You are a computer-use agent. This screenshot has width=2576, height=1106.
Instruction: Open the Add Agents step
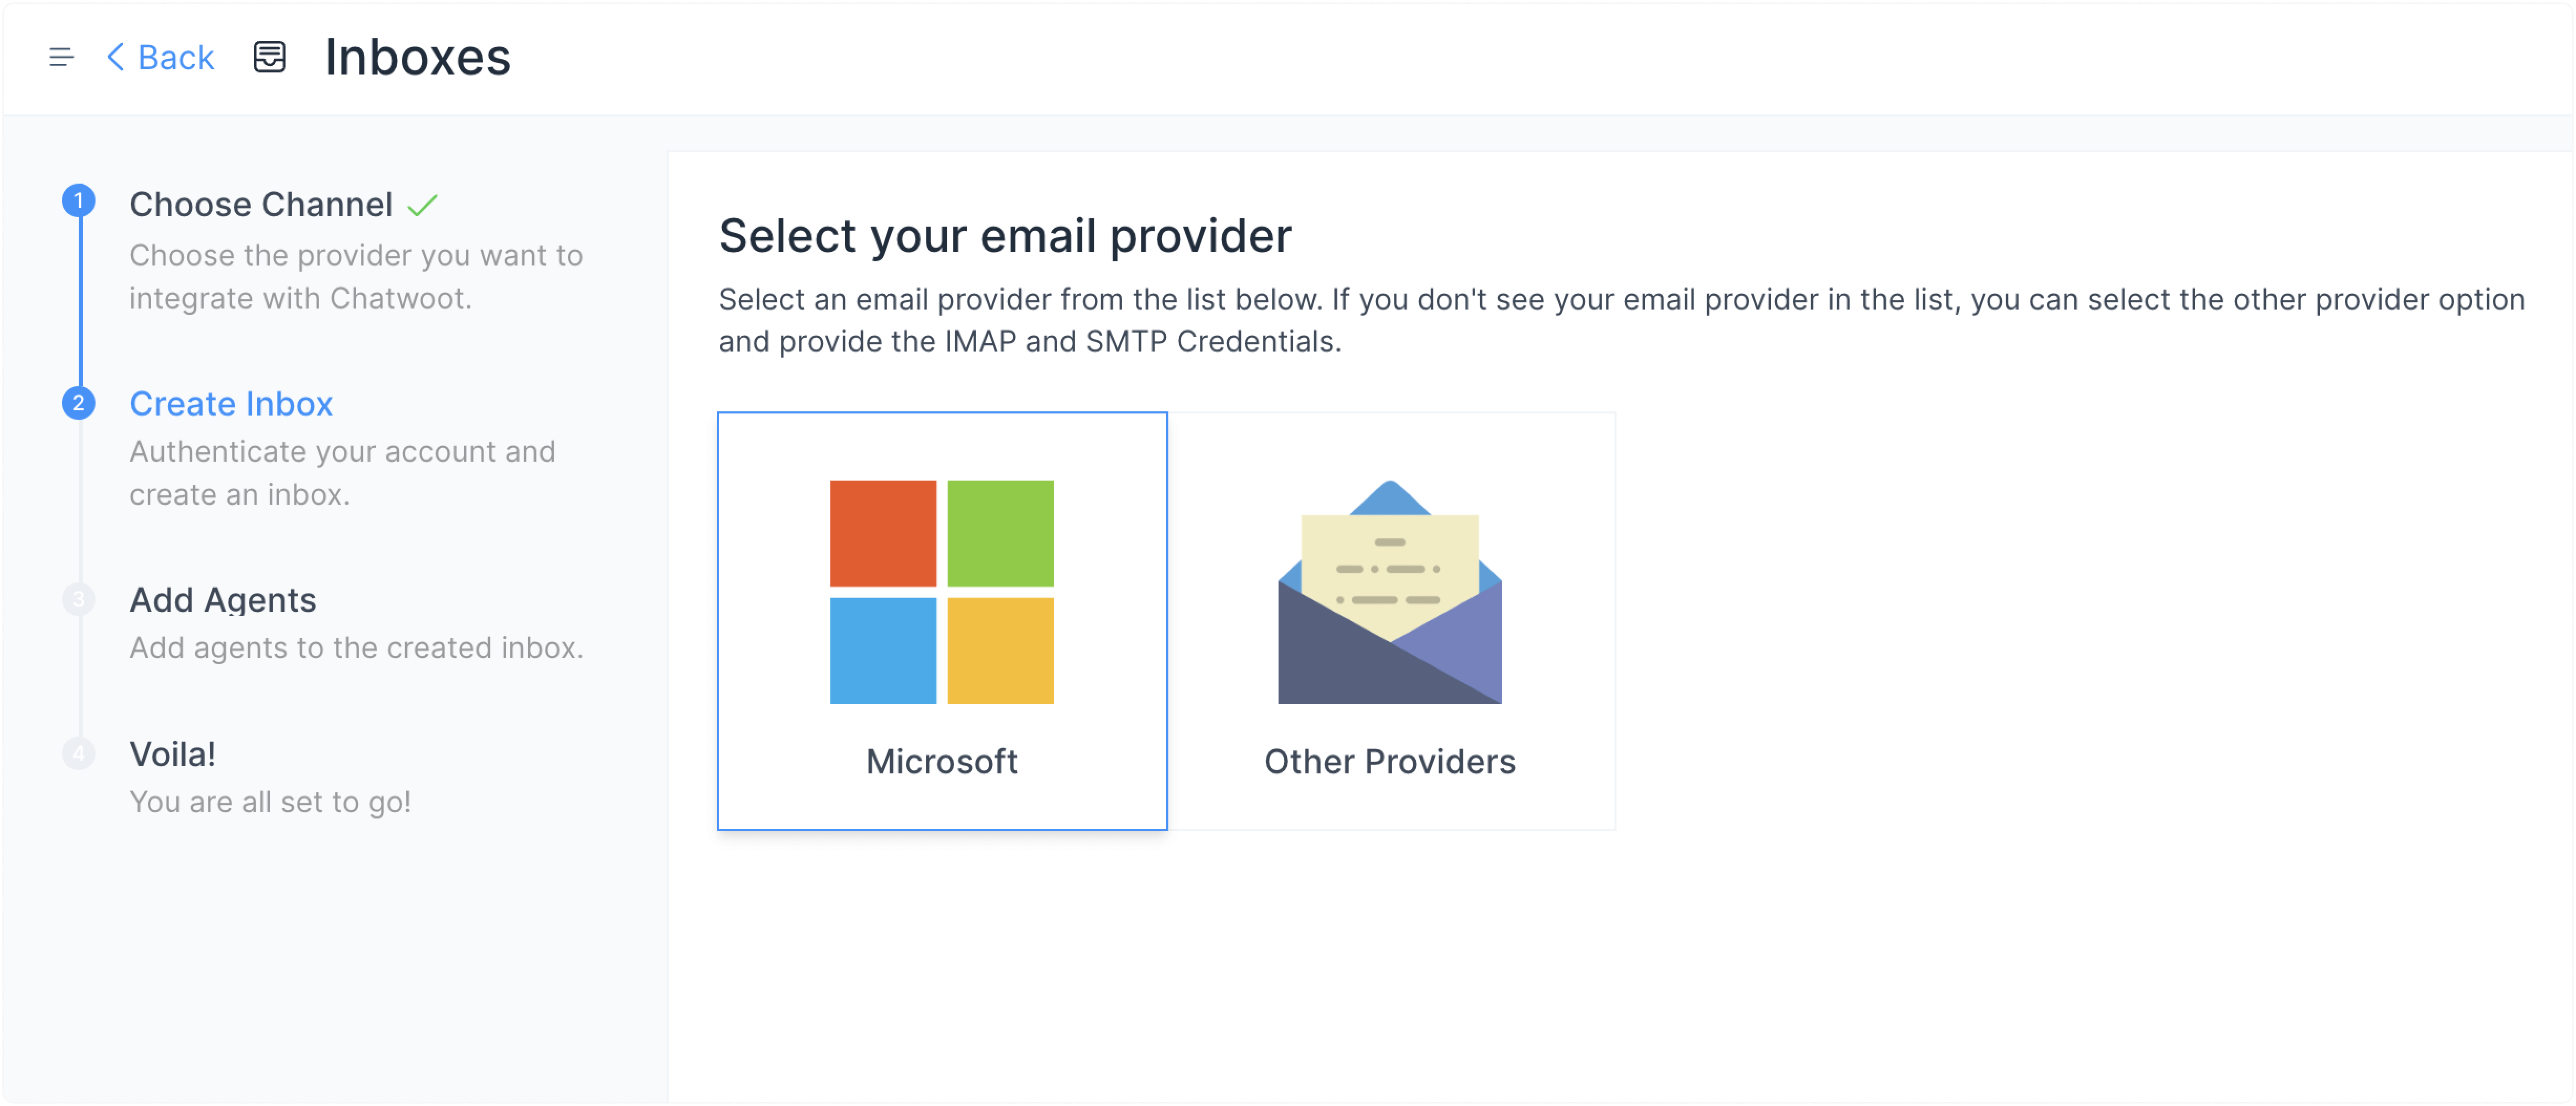[223, 599]
